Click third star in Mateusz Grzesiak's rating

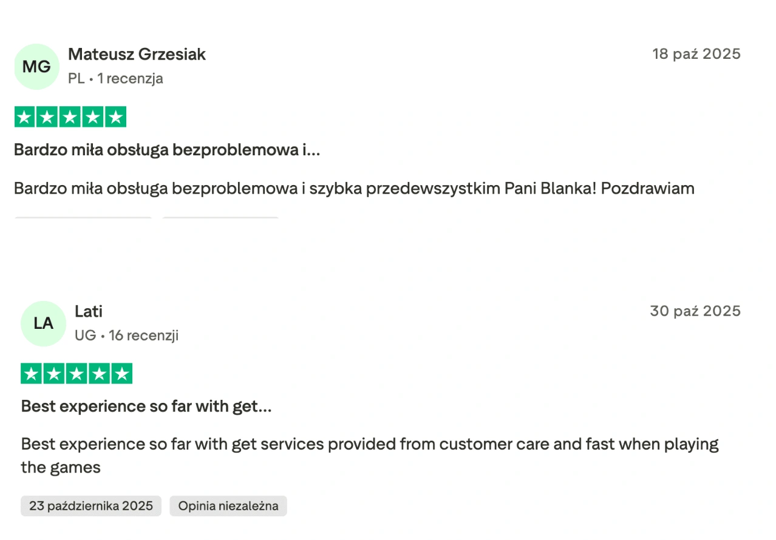coord(70,117)
